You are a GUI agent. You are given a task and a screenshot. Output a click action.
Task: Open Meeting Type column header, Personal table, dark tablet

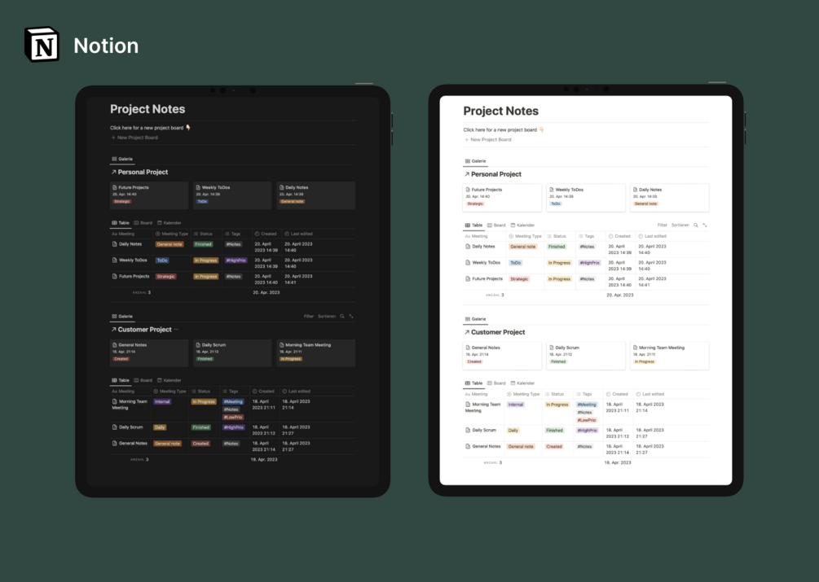(172, 234)
